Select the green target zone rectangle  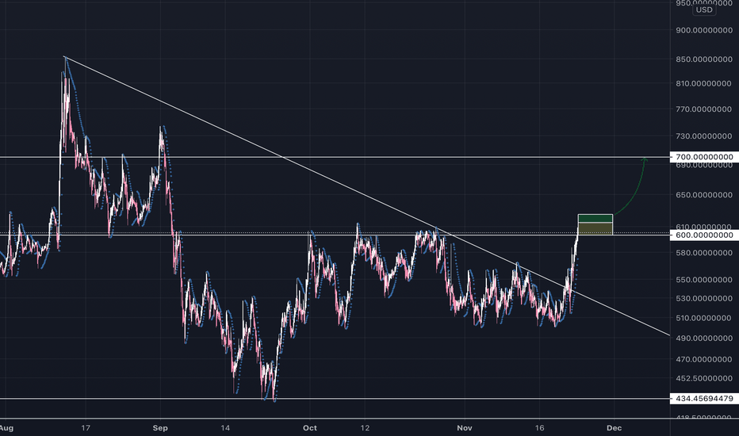[x=595, y=218]
